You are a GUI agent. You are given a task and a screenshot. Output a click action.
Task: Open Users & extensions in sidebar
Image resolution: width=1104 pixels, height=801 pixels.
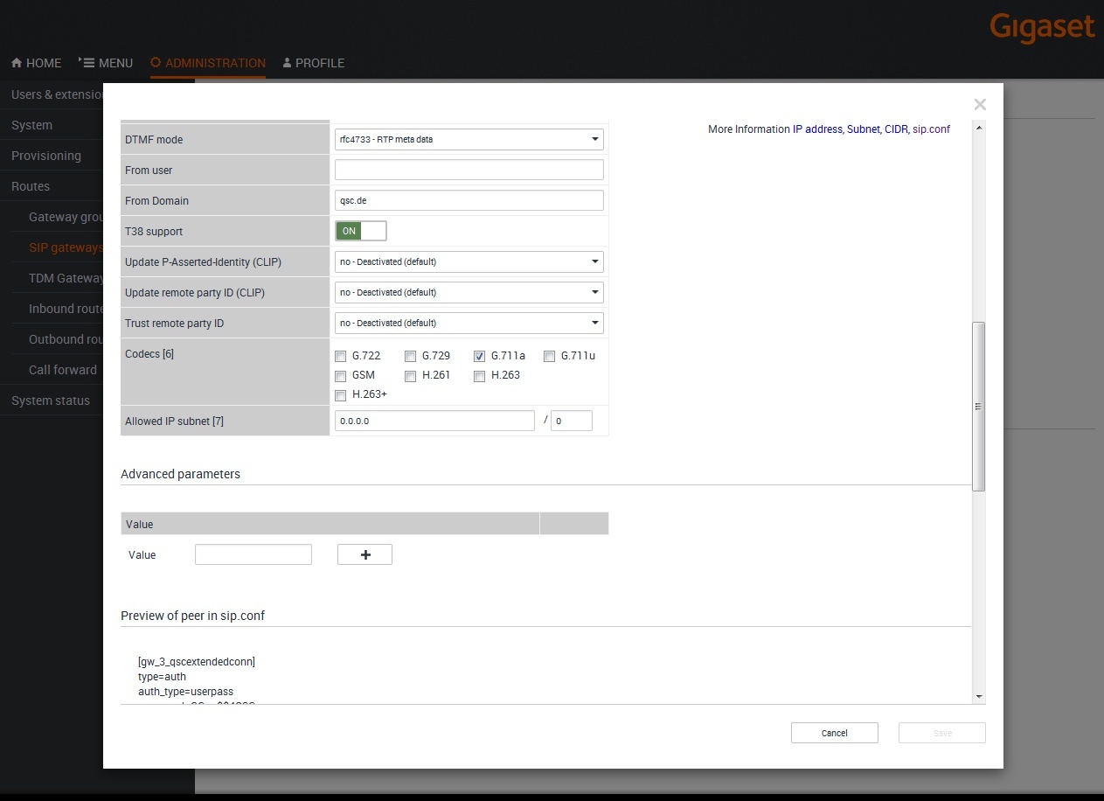pos(58,94)
